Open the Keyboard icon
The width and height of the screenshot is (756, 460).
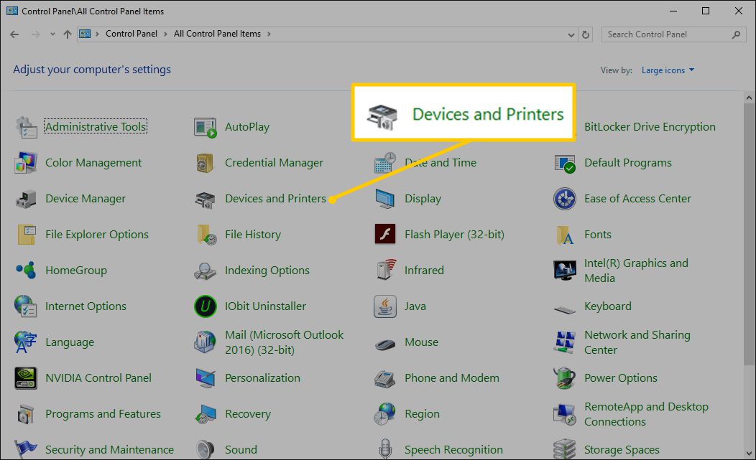click(565, 309)
